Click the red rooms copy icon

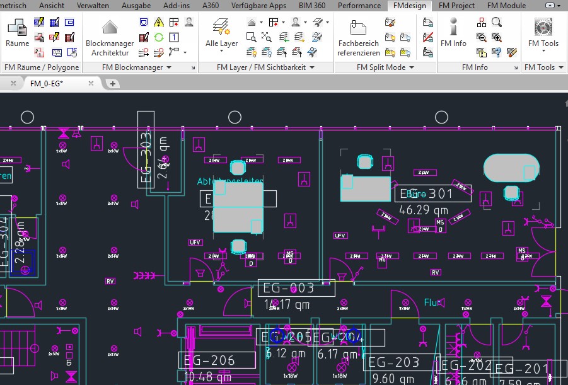(x=39, y=37)
